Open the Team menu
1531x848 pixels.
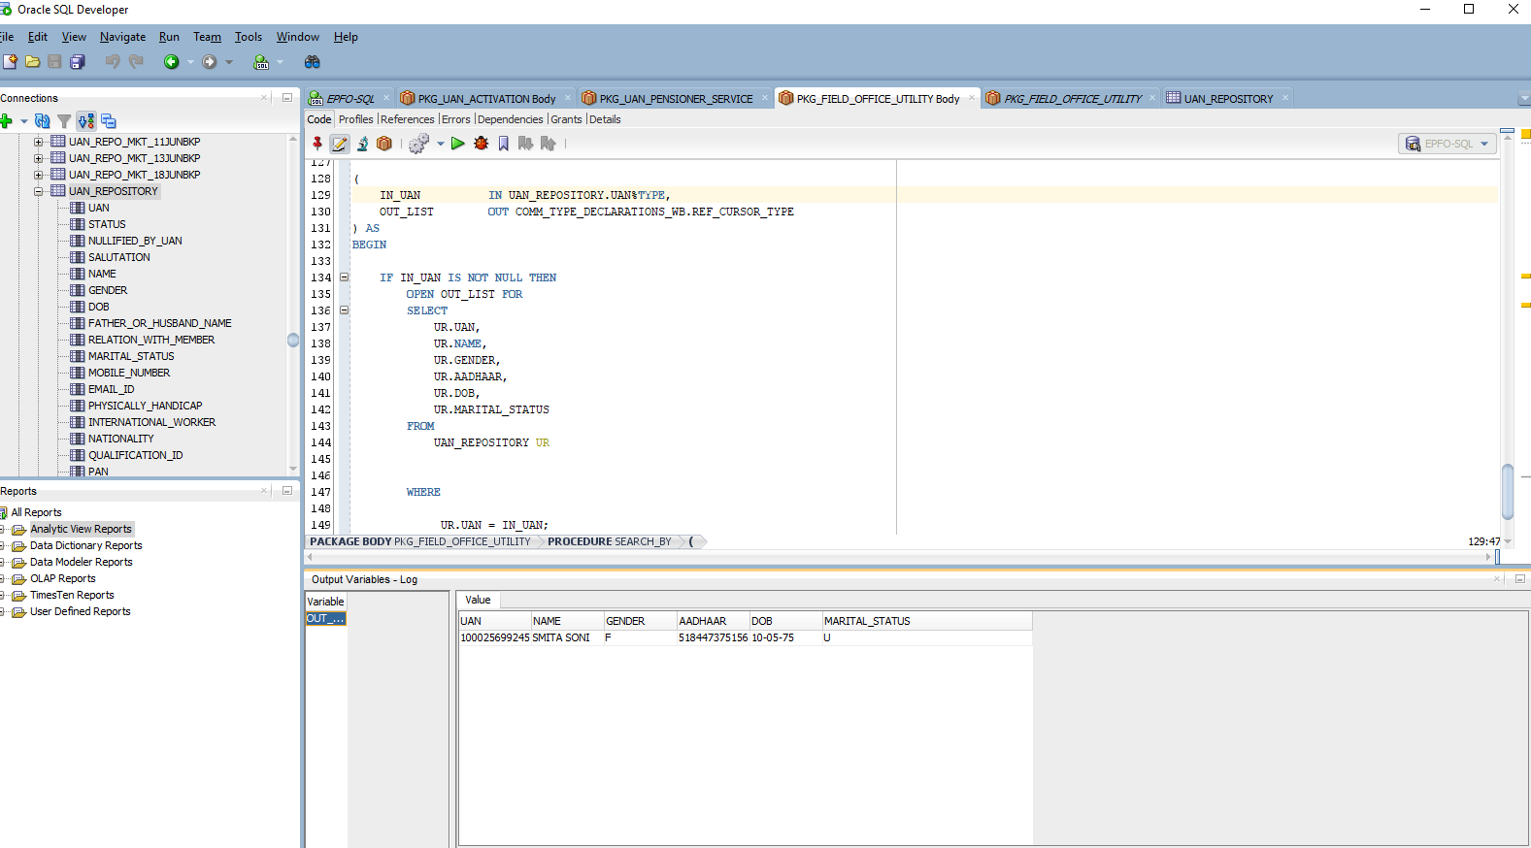click(x=207, y=37)
